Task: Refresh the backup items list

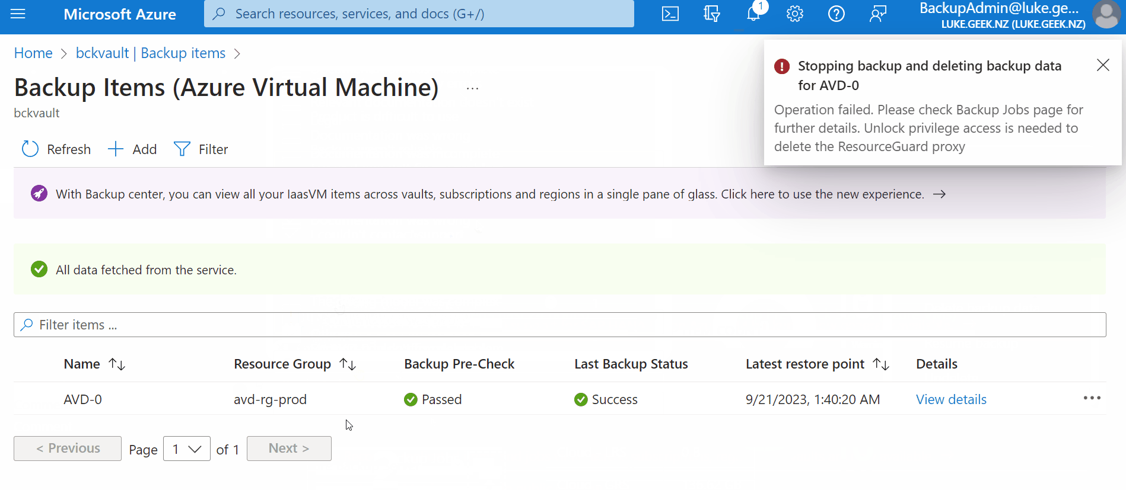Action: [56, 149]
